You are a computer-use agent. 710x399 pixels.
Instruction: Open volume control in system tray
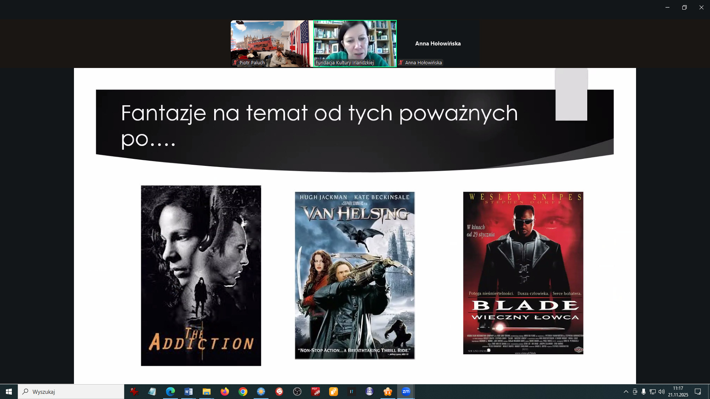(x=662, y=392)
